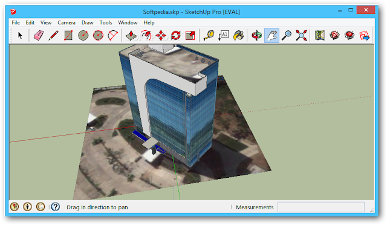Choose the Select arrow tool
The width and height of the screenshot is (387, 225).
[x=20, y=36]
